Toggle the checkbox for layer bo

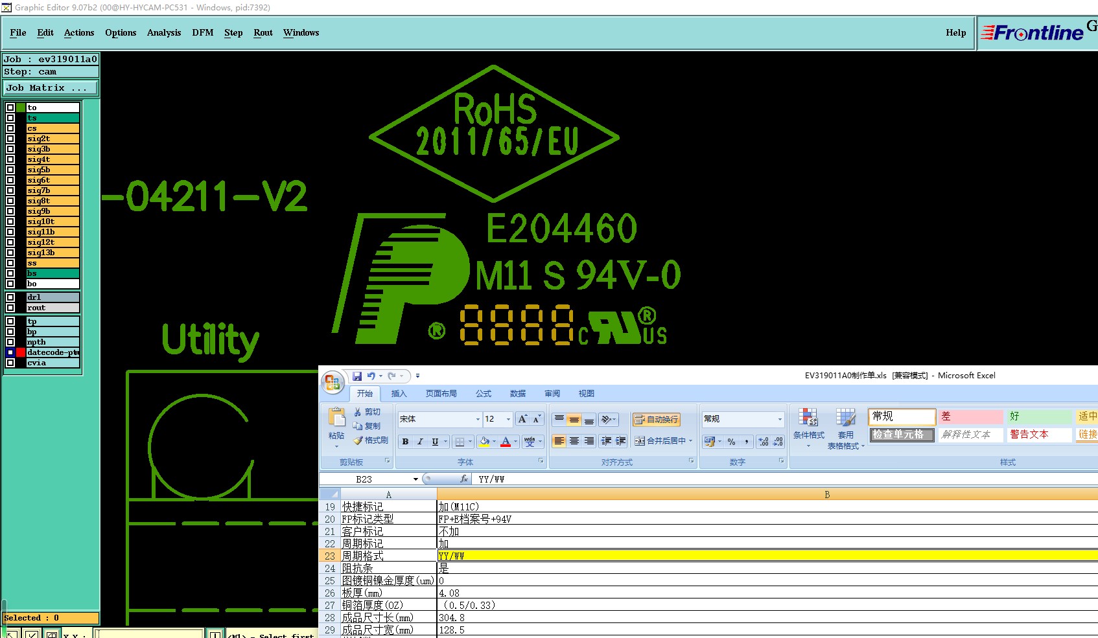10,284
